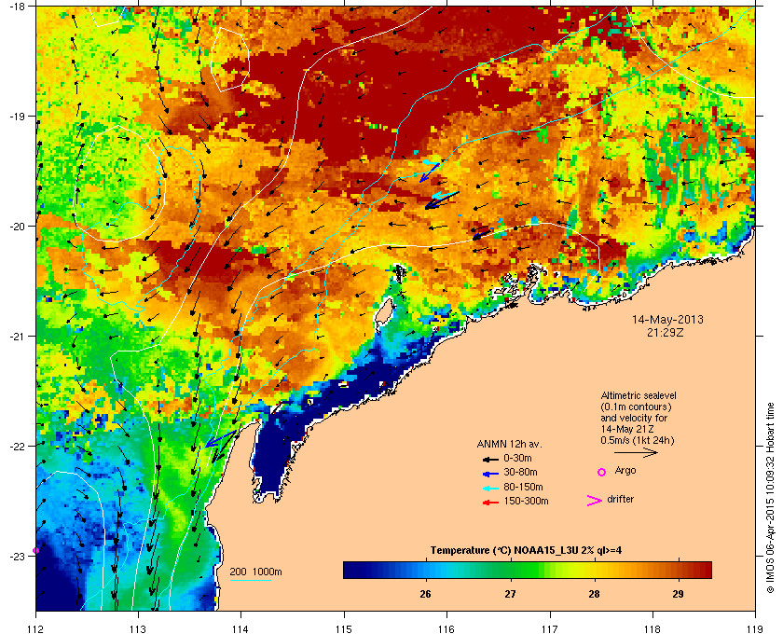This screenshot has width=783, height=634.
Task: Click the ANMN 12h av. heading
Action: [x=509, y=444]
